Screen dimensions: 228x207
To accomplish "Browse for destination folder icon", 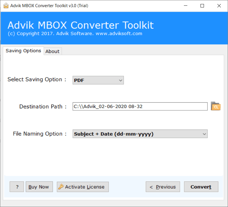I will [x=216, y=106].
